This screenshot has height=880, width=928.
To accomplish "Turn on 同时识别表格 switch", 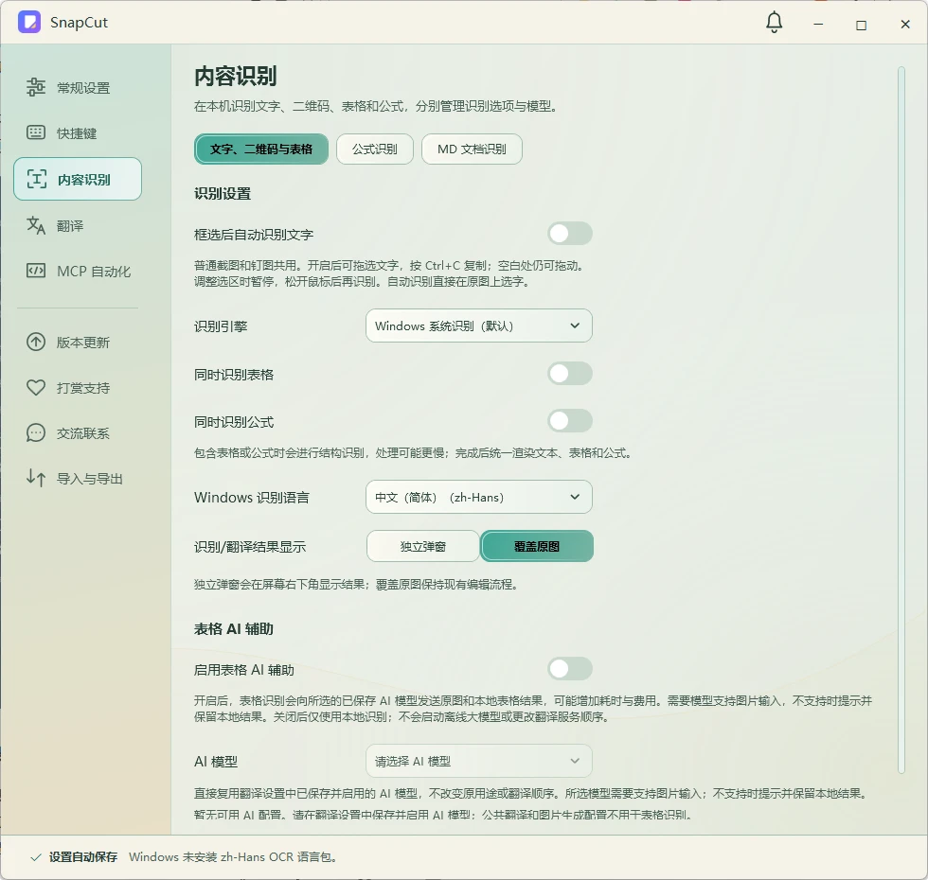I will [x=569, y=374].
